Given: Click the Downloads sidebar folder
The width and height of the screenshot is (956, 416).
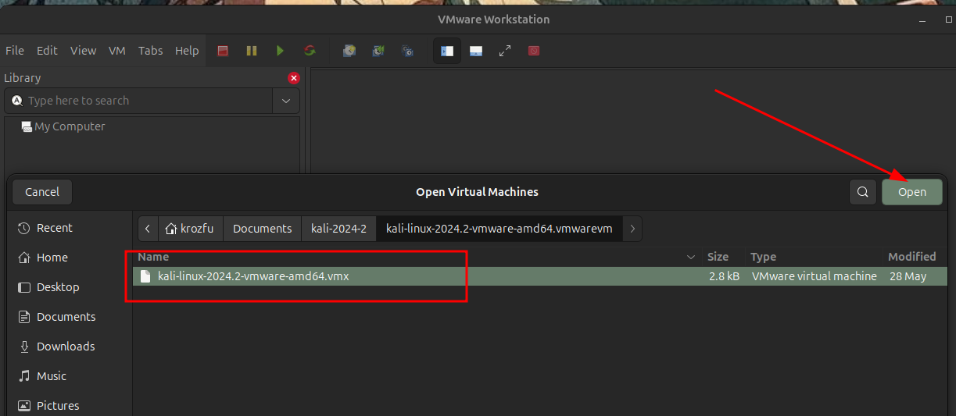Looking at the screenshot, I should coord(66,347).
